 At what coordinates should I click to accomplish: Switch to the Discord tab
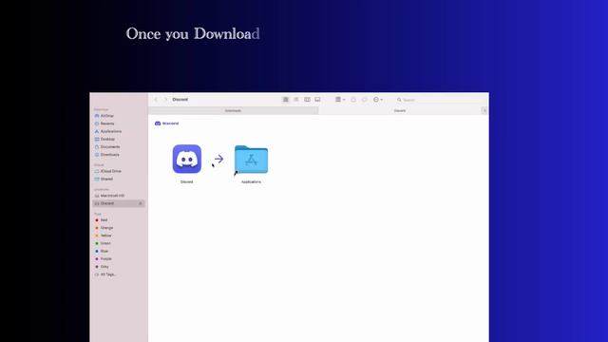tap(400, 110)
